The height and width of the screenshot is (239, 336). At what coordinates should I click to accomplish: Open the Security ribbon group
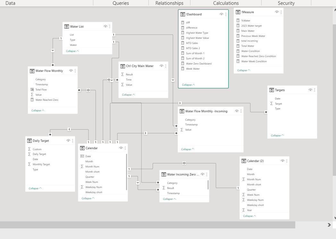(x=286, y=3)
